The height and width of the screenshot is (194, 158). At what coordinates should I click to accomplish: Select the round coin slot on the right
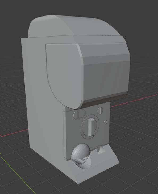[100, 110]
